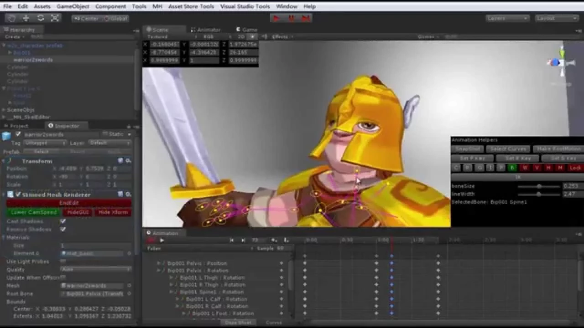
Task: Switch to the Project tab
Action: pos(16,126)
